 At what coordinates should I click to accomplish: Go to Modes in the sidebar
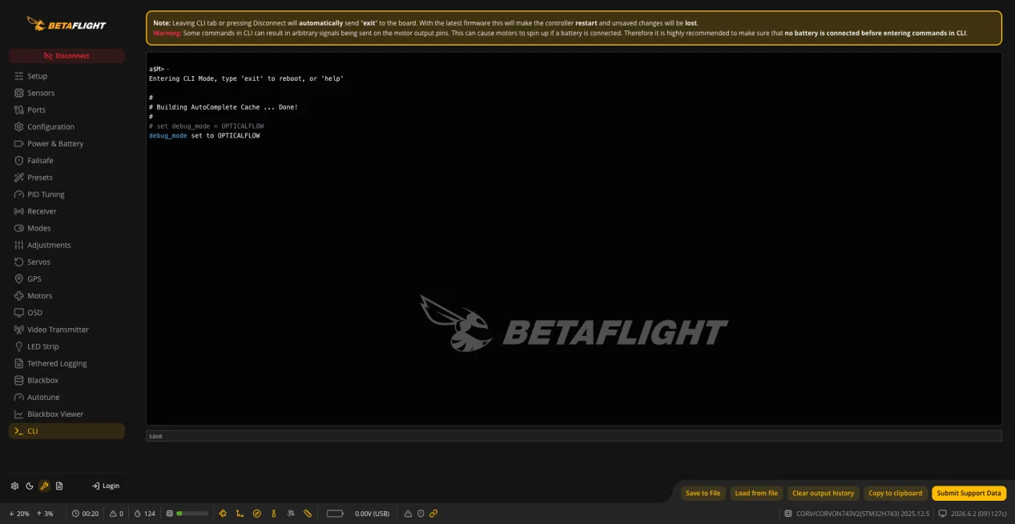click(66, 228)
